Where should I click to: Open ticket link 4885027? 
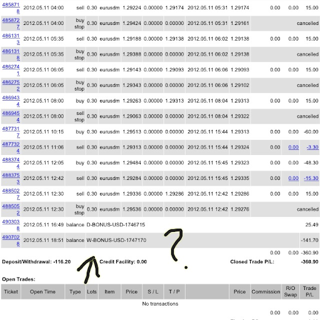pos(11,194)
